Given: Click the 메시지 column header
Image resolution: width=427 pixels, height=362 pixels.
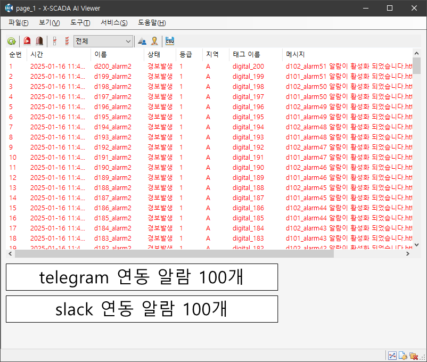Looking at the screenshot, I should (x=347, y=54).
